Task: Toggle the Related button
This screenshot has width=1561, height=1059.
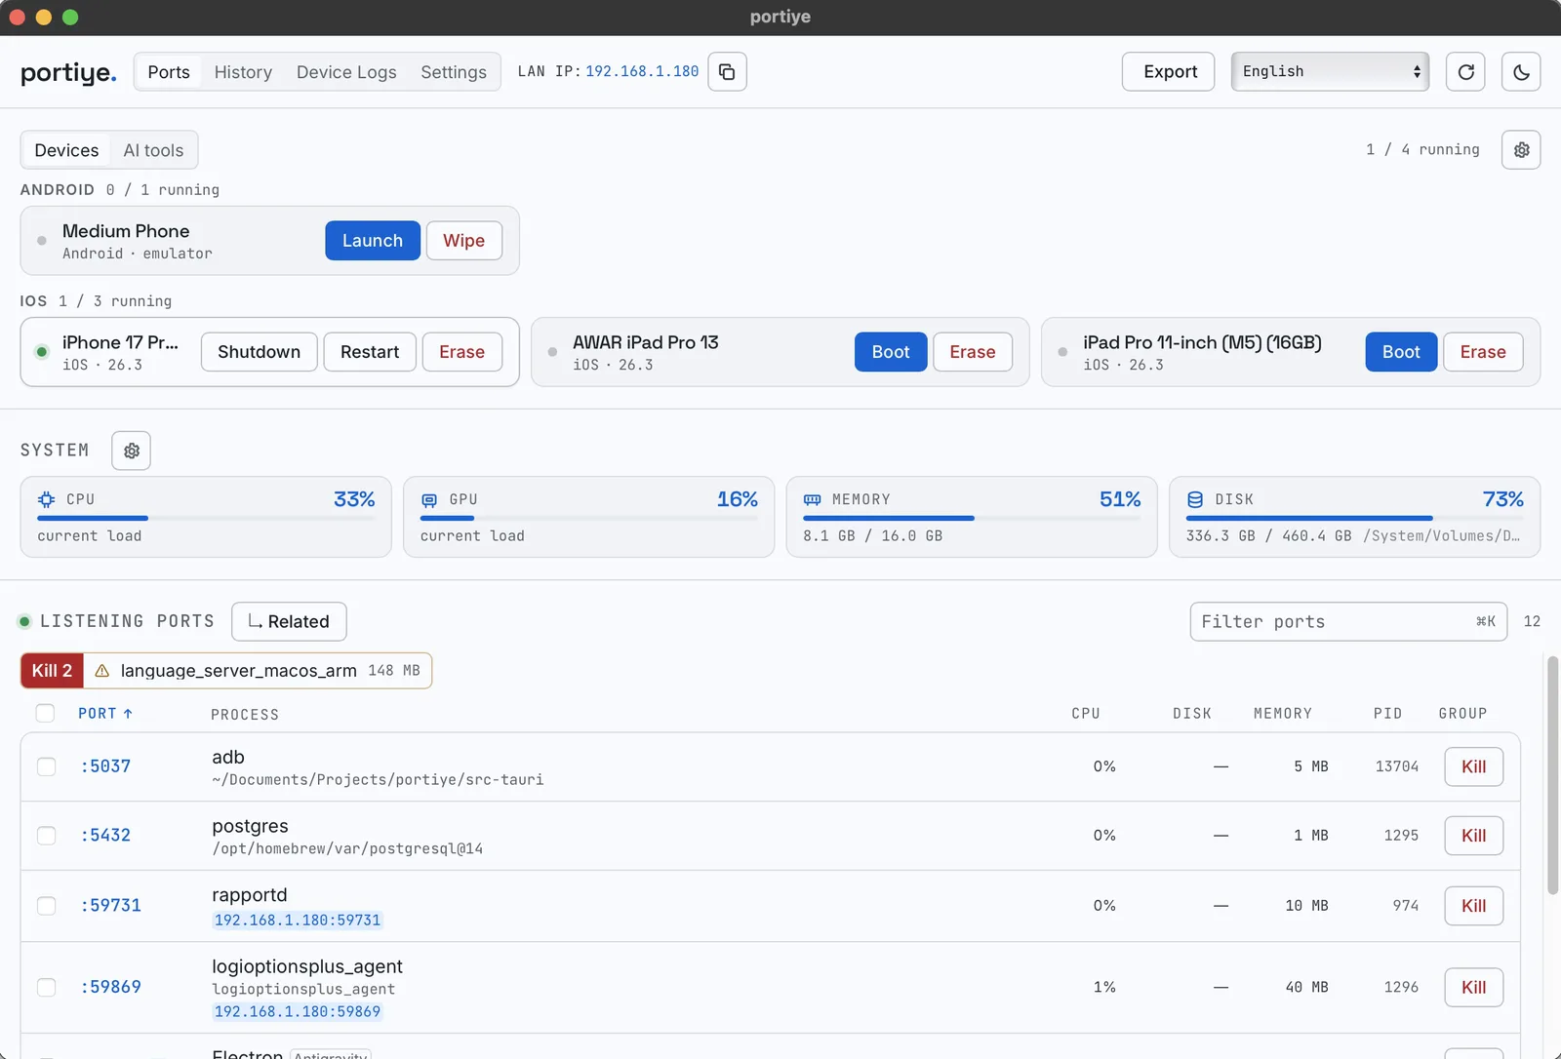Action: point(289,621)
